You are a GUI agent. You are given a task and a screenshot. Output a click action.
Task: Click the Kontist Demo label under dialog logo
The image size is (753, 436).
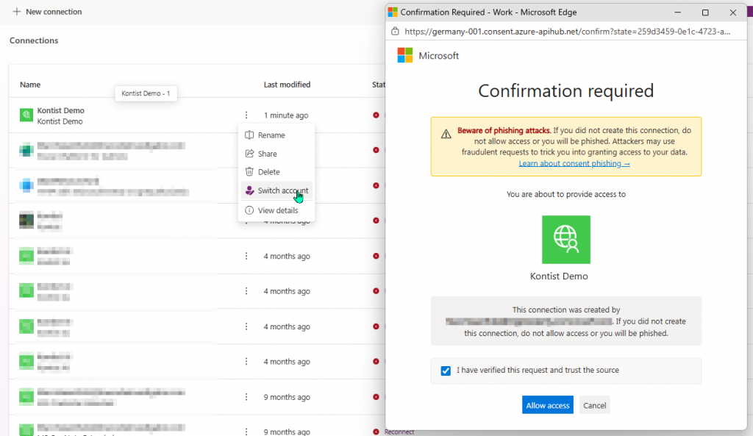[559, 276]
